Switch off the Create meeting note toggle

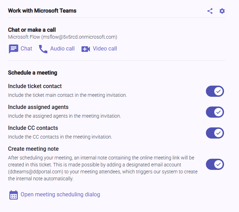point(215,164)
